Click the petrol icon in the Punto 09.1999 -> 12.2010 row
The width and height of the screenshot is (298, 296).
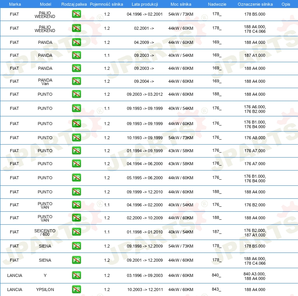[x=76, y=192]
